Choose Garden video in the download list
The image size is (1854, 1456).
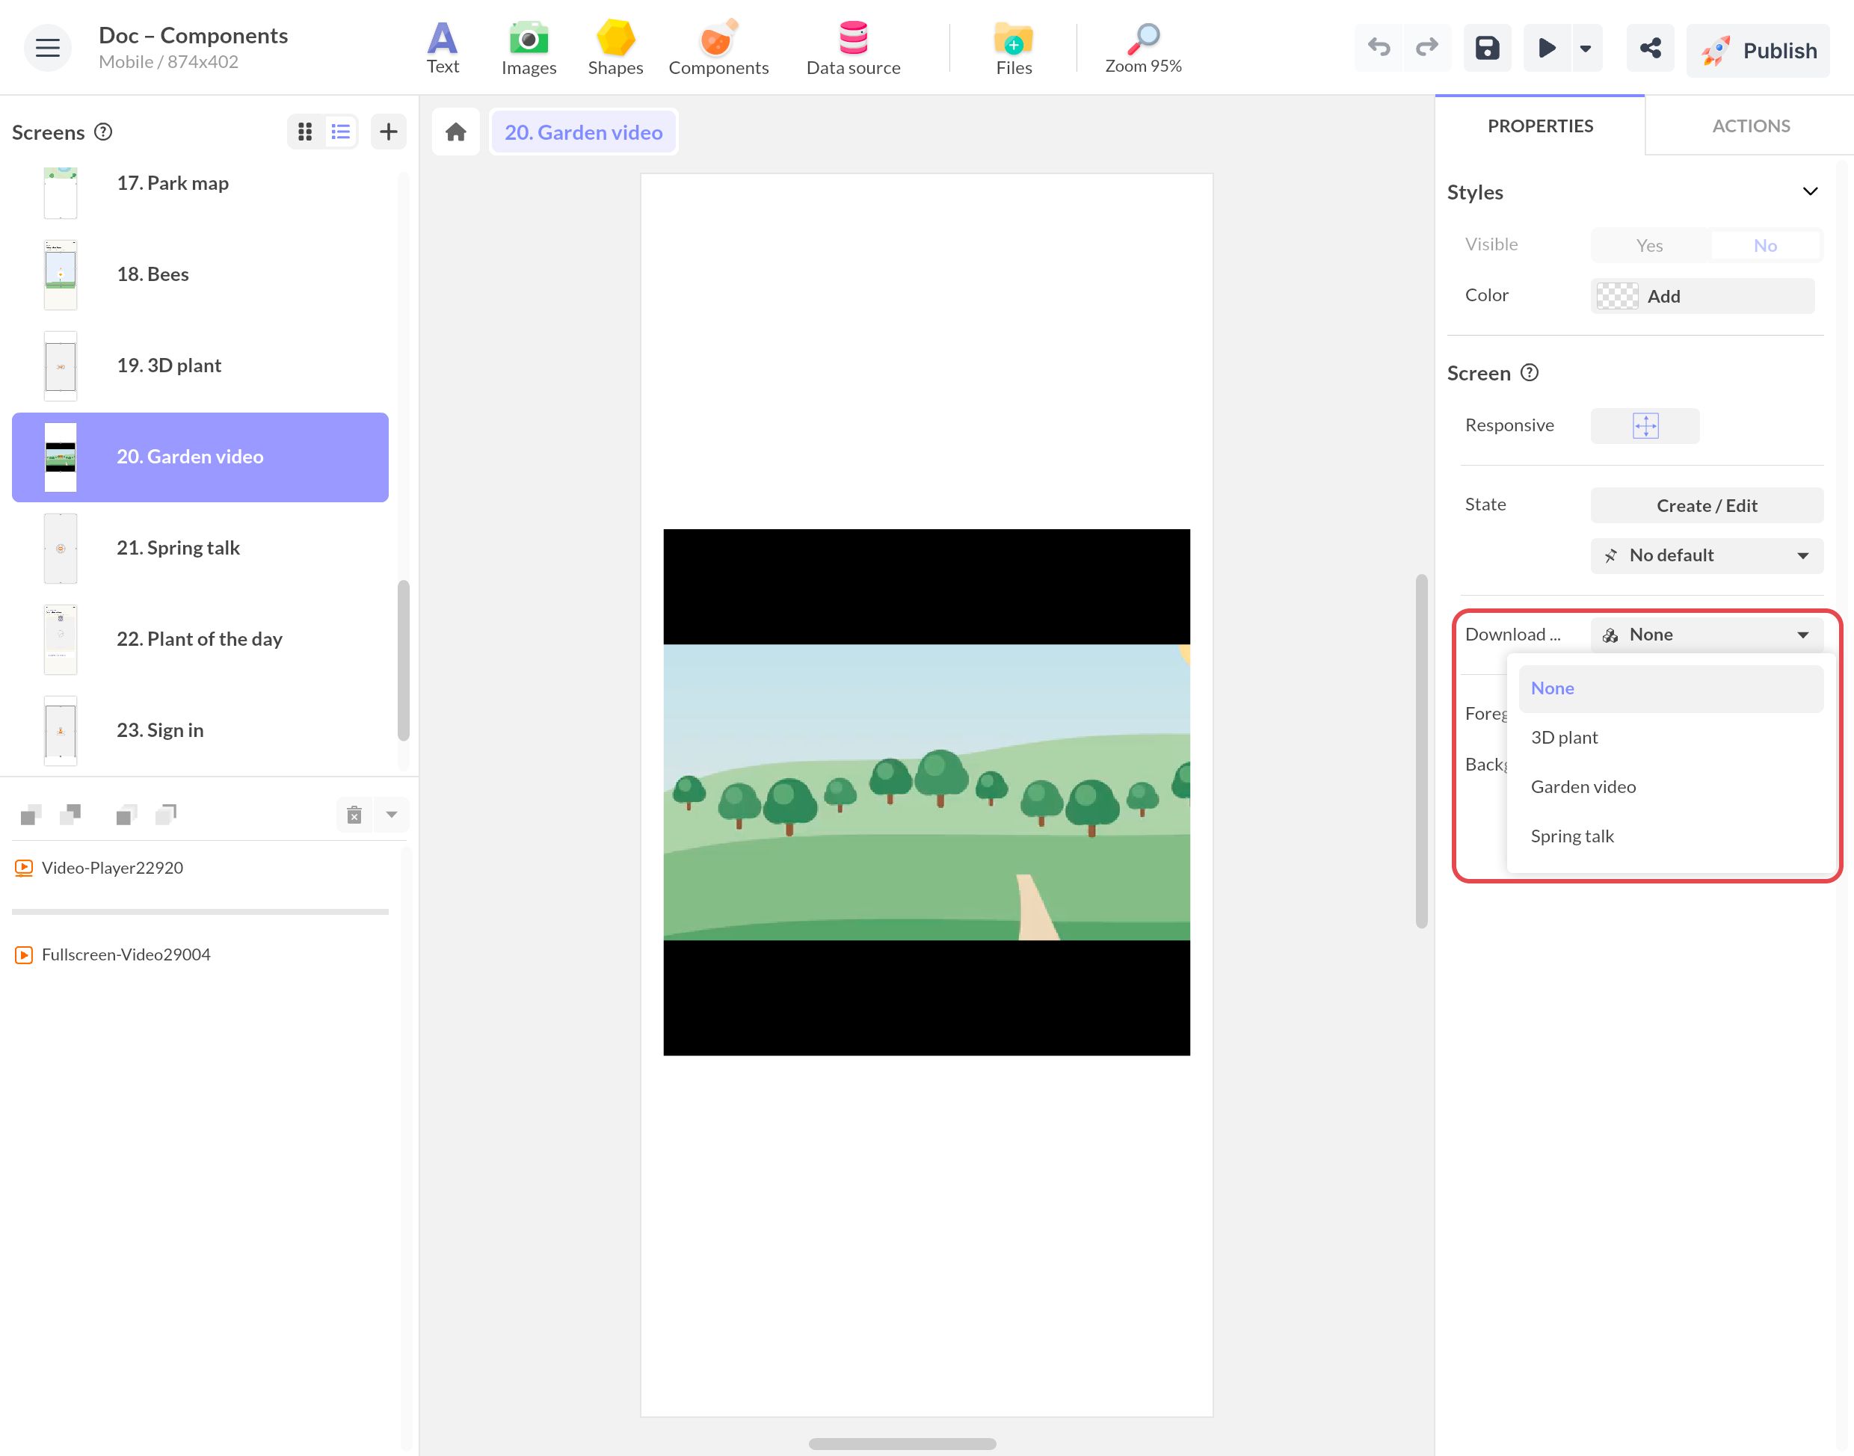pos(1671,788)
